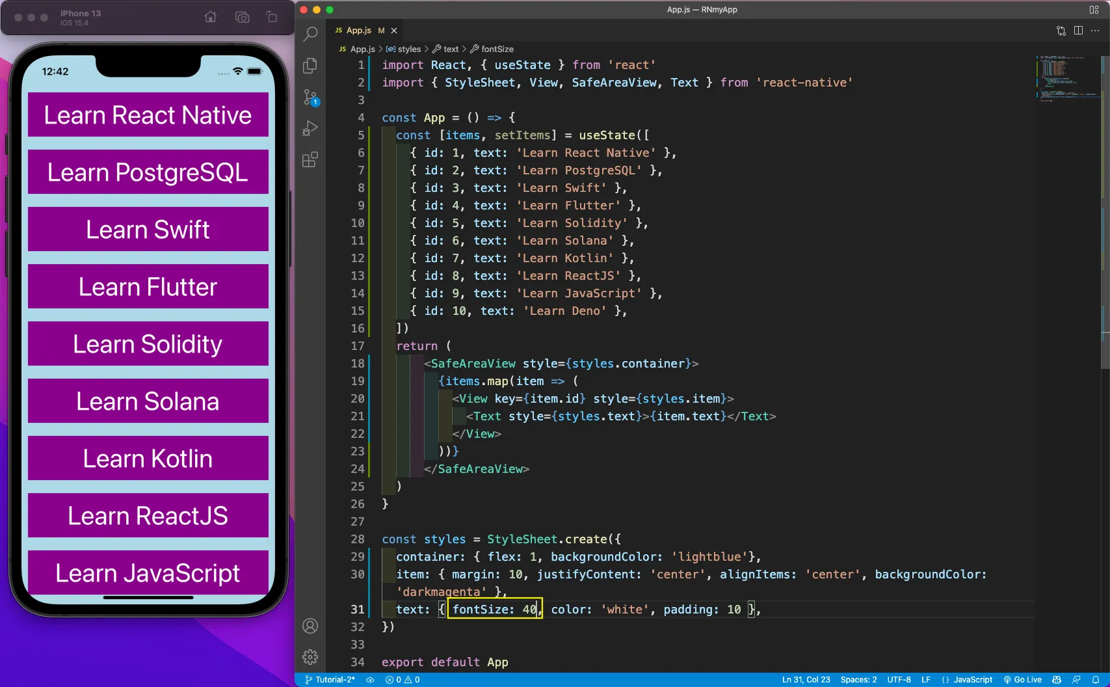This screenshot has height=687, width=1110.
Task: Click the feedback icon in the status bar
Action: [x=1076, y=680]
